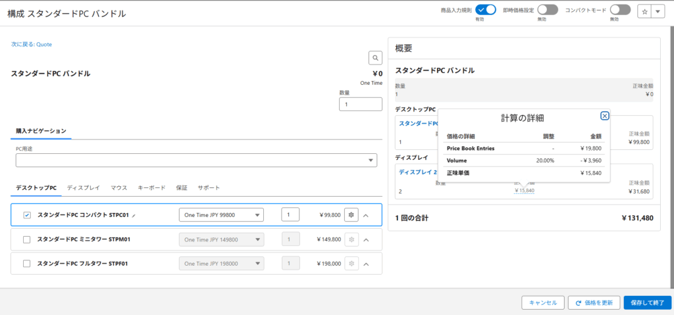Disable the 商品入力規則 toggle
Viewport: 674px width, 315px height.
coord(485,9)
